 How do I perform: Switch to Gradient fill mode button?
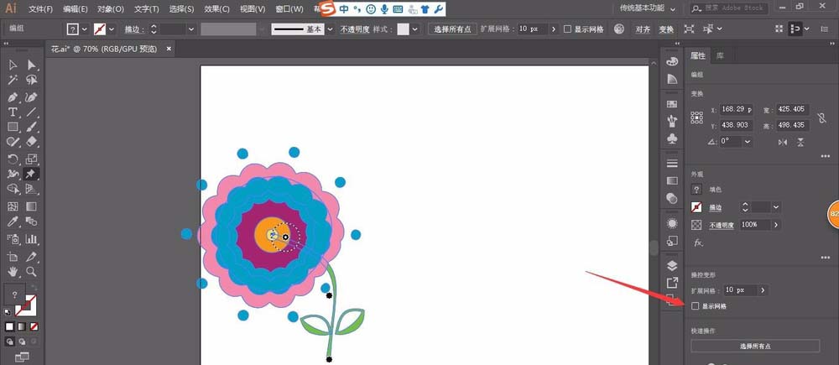[22, 326]
